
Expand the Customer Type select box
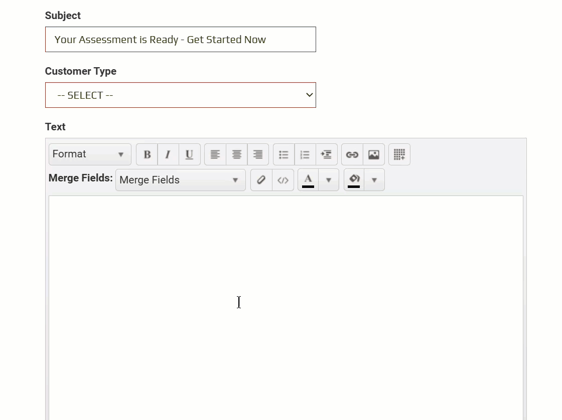click(181, 95)
